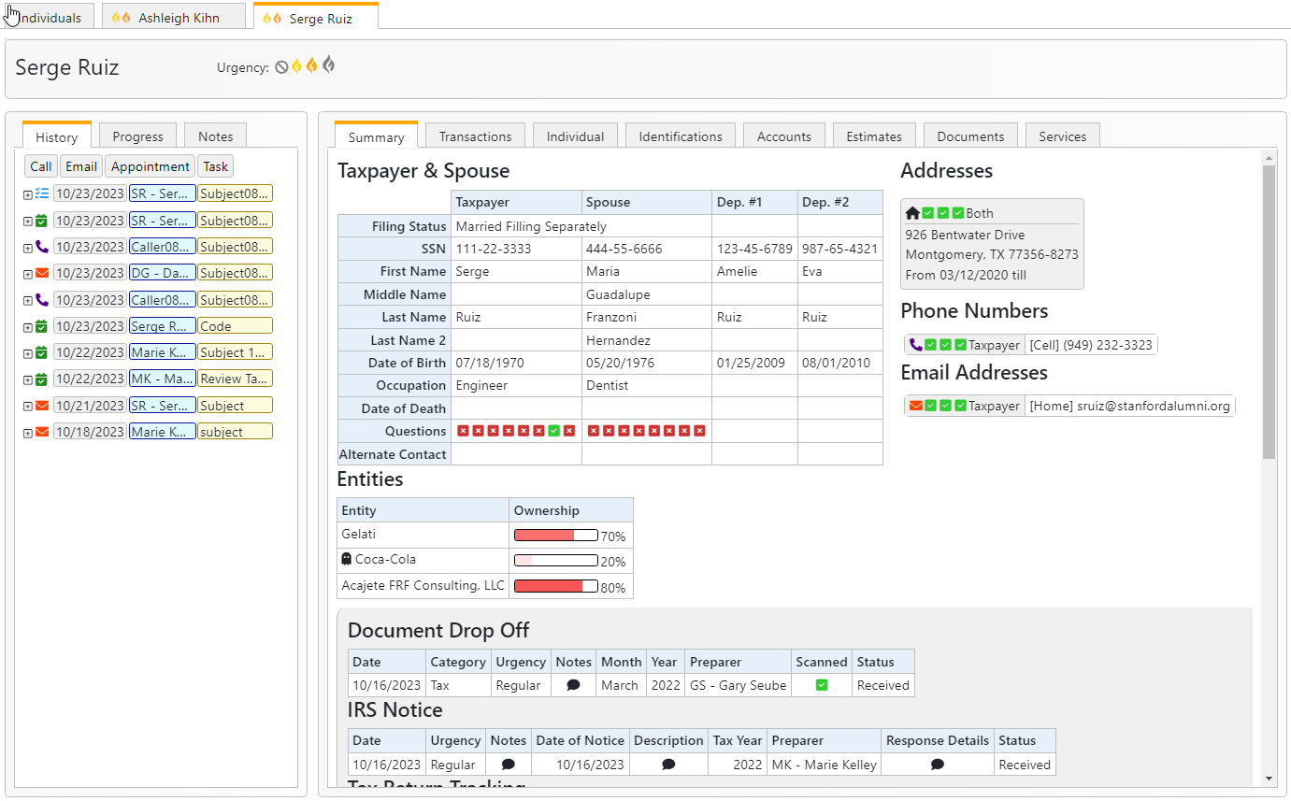Open the Services tab
The width and height of the screenshot is (1291, 801).
(x=1063, y=136)
